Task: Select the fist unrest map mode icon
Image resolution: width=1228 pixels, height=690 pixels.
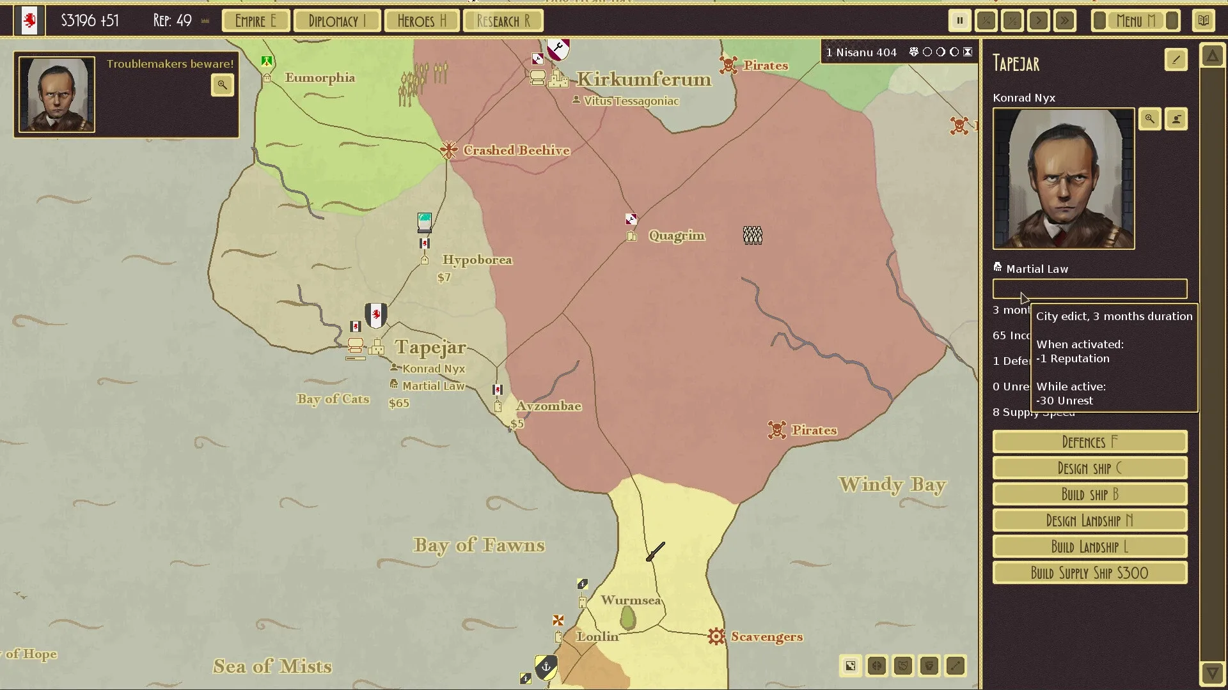Action: pyautogui.click(x=929, y=666)
